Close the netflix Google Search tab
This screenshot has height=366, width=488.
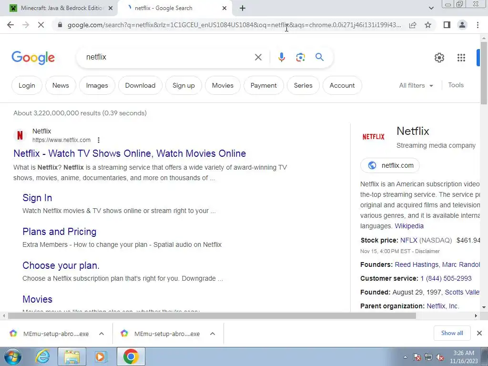tap(224, 8)
